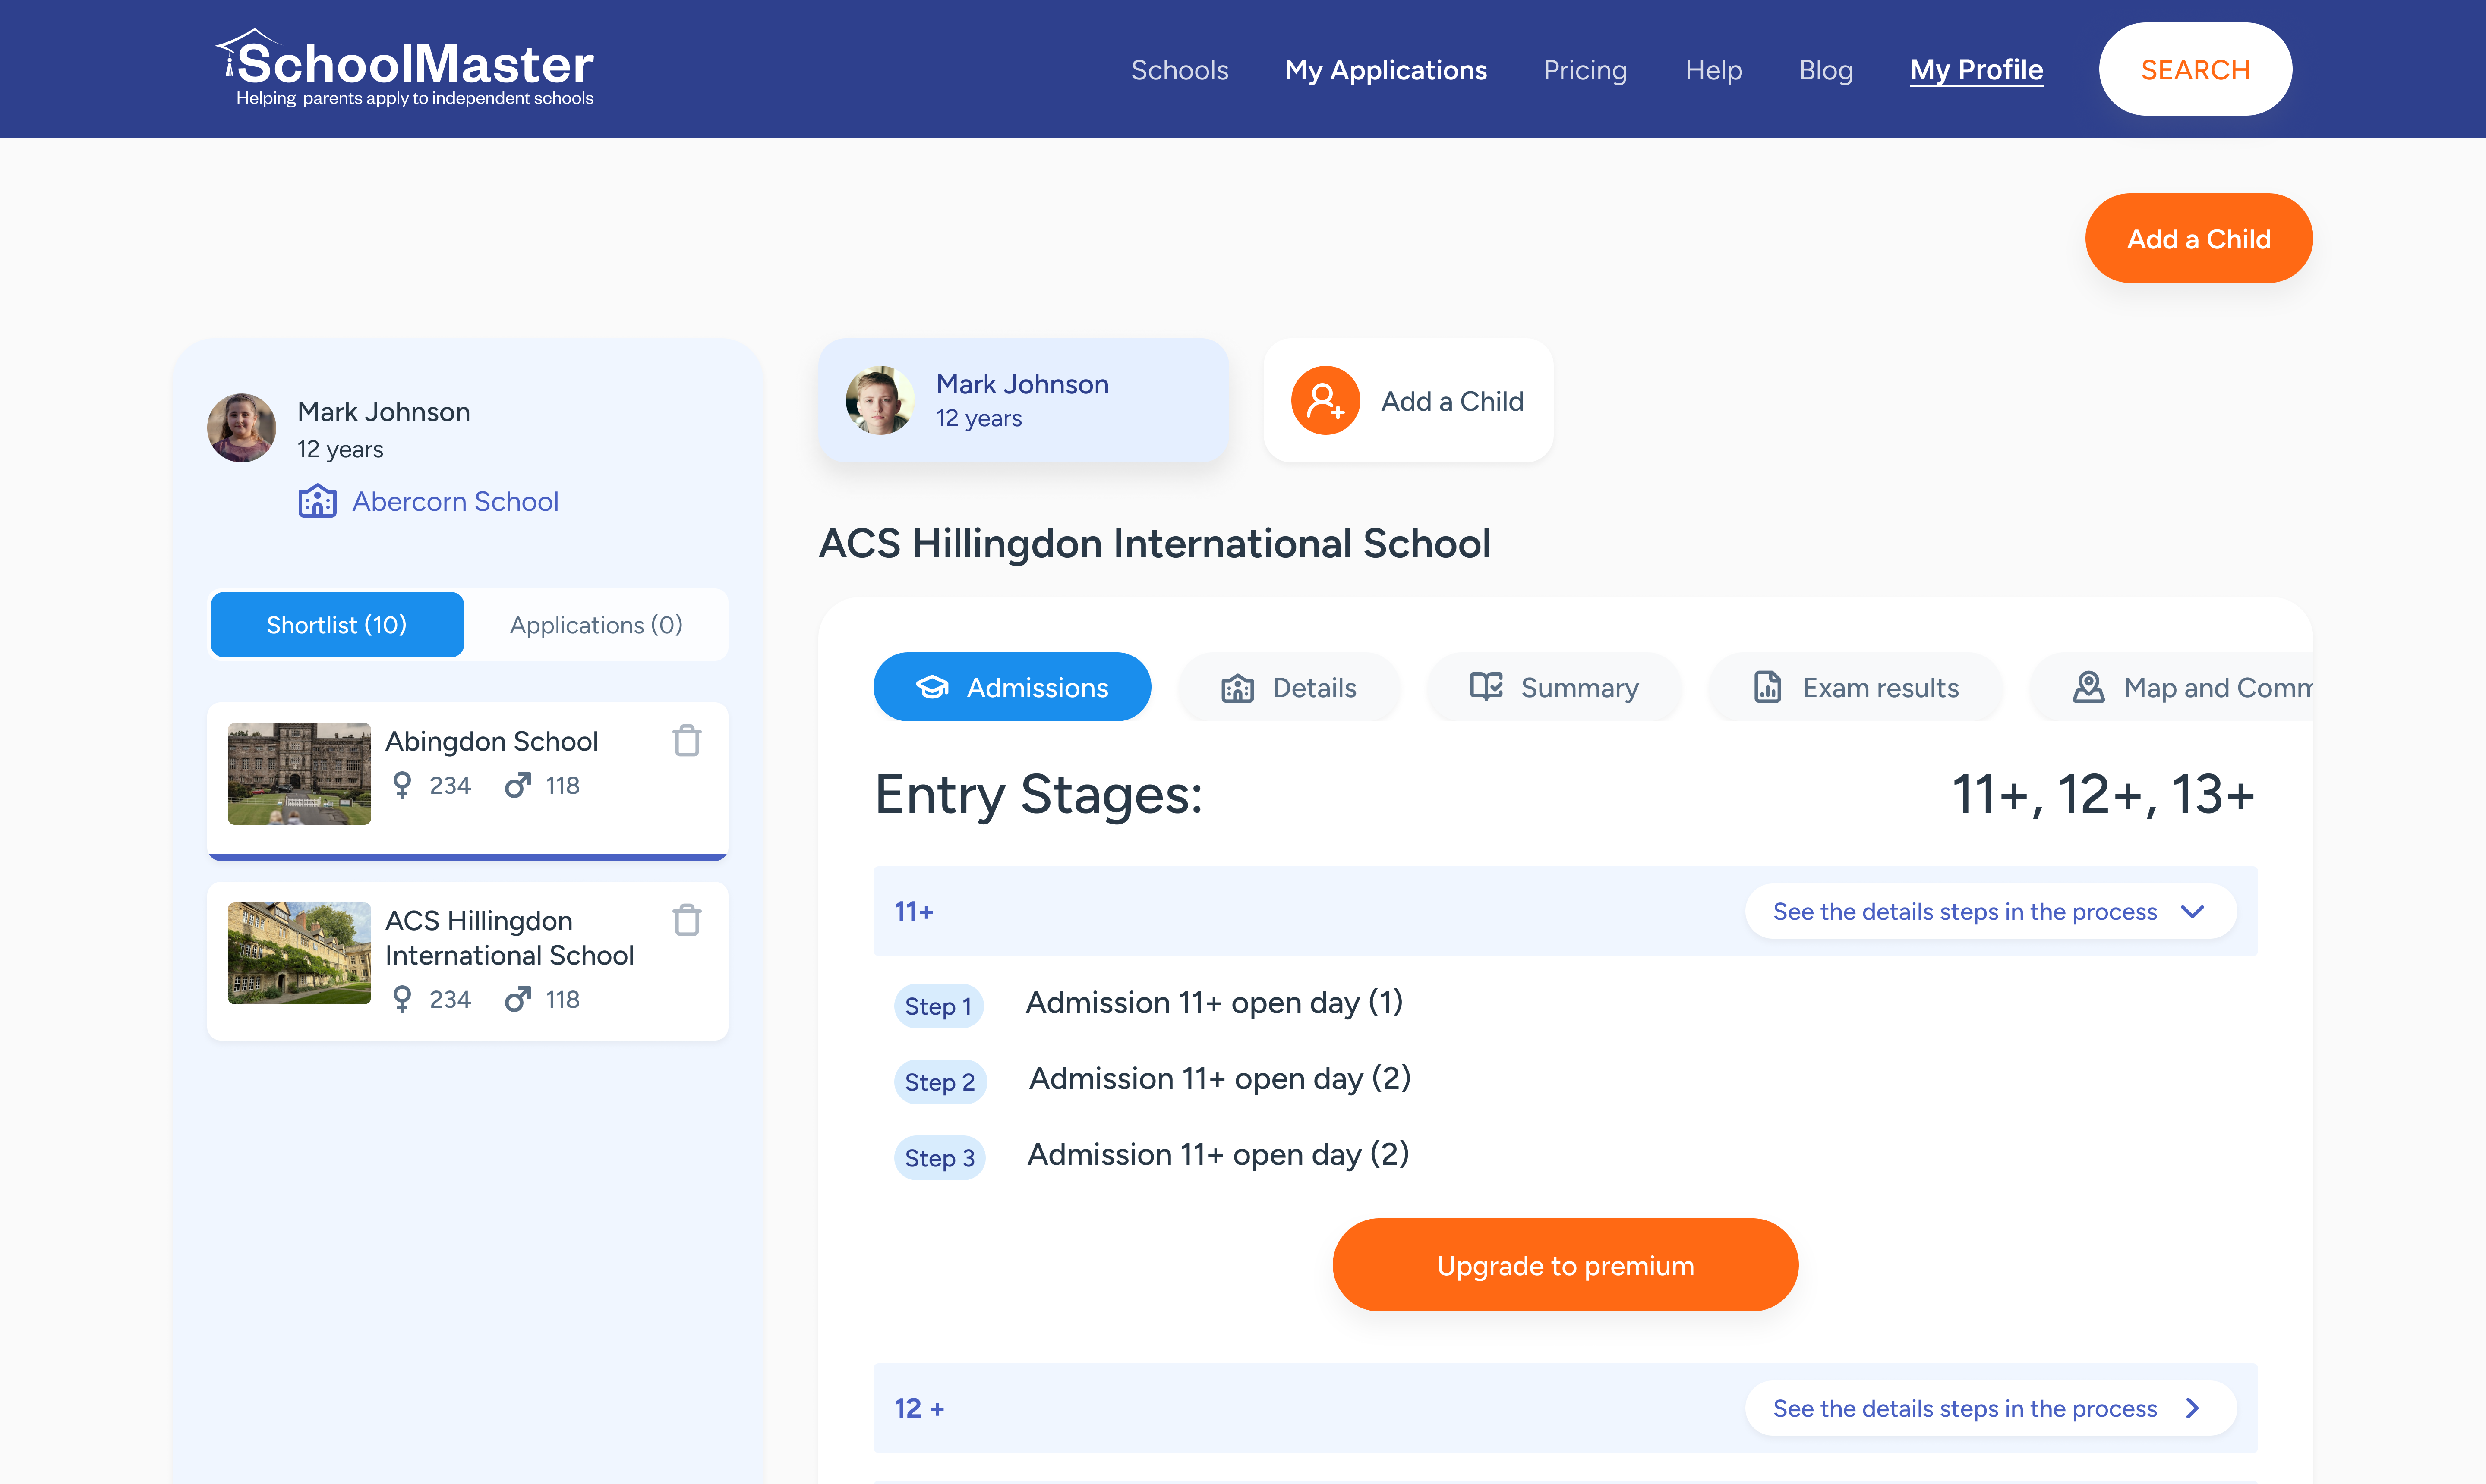Viewport: 2486px width, 1484px height.
Task: Delete Abingdon School using trash icon
Action: [686, 741]
